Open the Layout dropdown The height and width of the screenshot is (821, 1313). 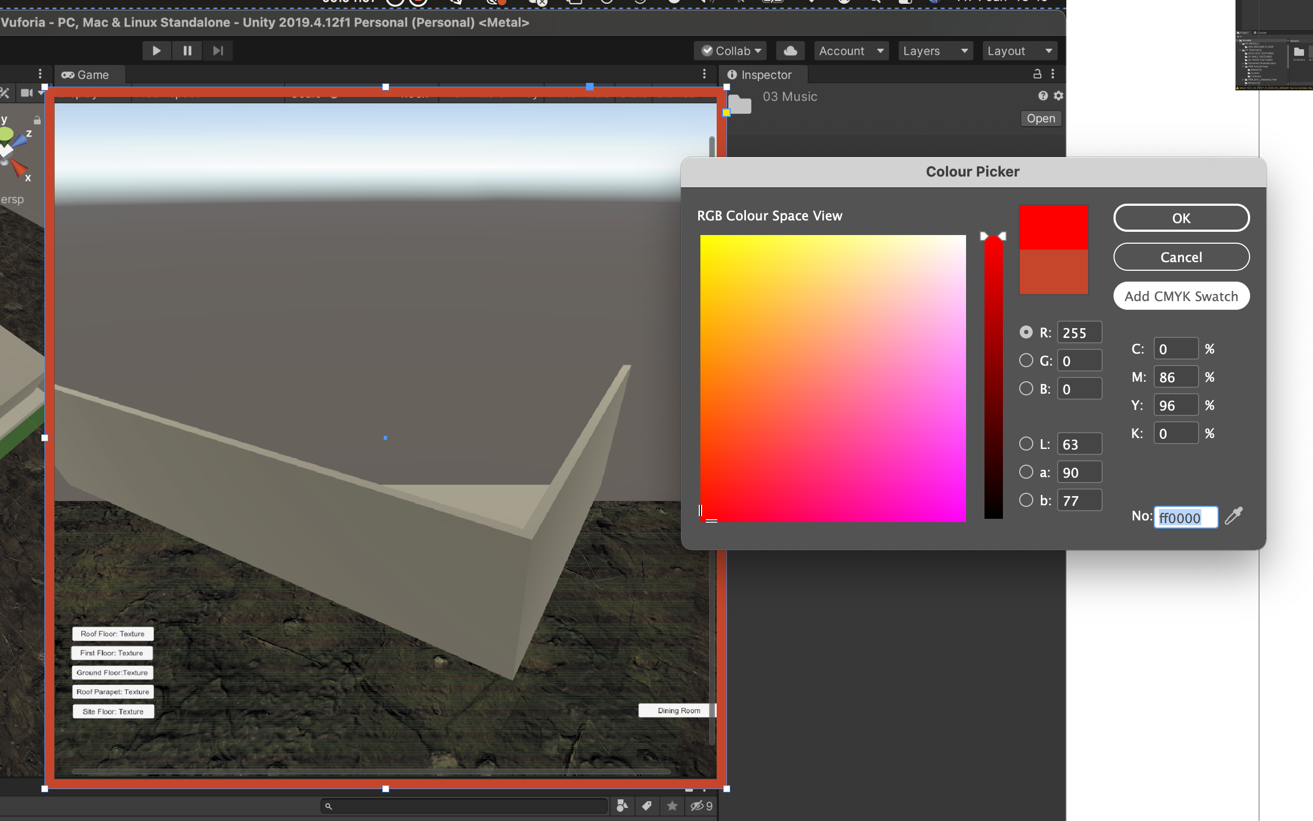click(x=1019, y=50)
